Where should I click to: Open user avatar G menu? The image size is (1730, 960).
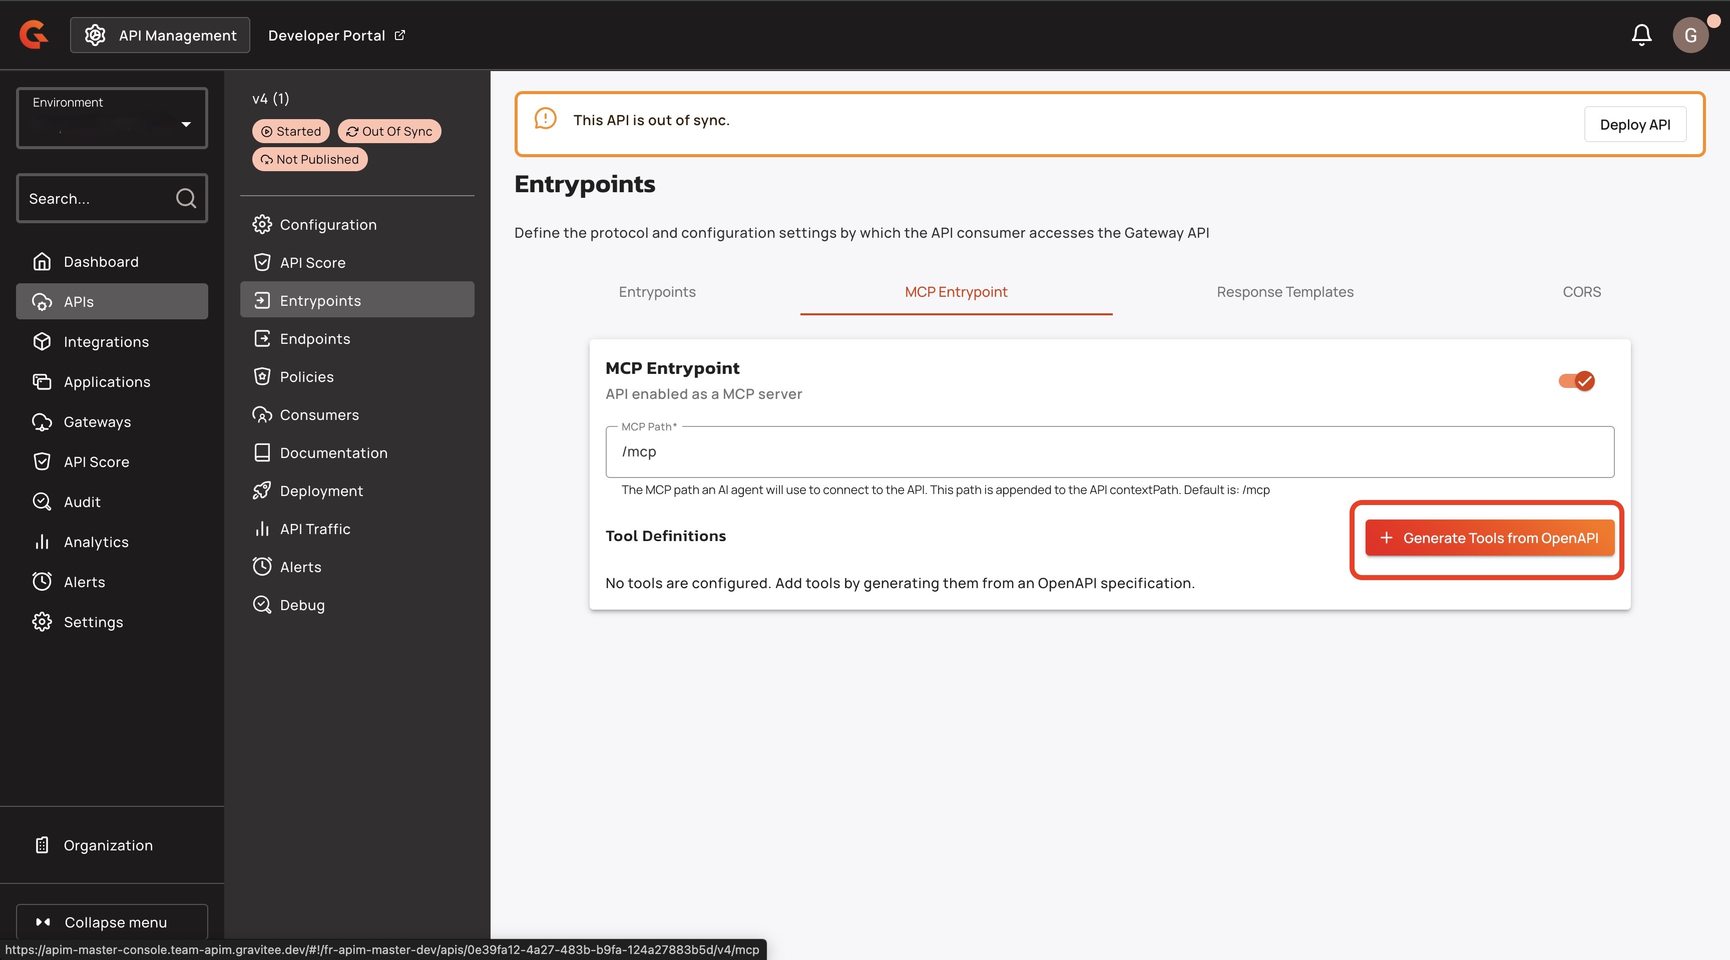(1690, 35)
